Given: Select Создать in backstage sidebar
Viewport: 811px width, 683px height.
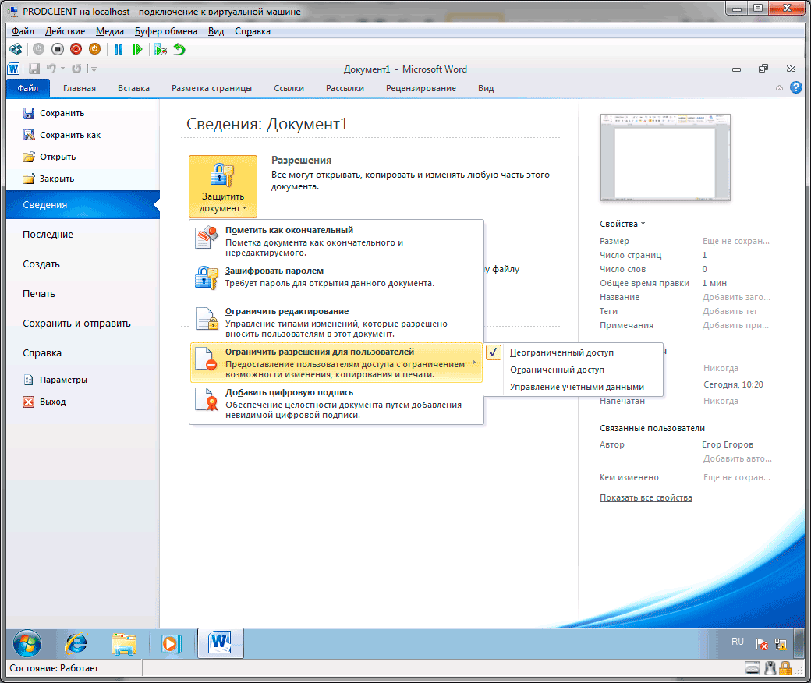Looking at the screenshot, I should click(x=83, y=264).
